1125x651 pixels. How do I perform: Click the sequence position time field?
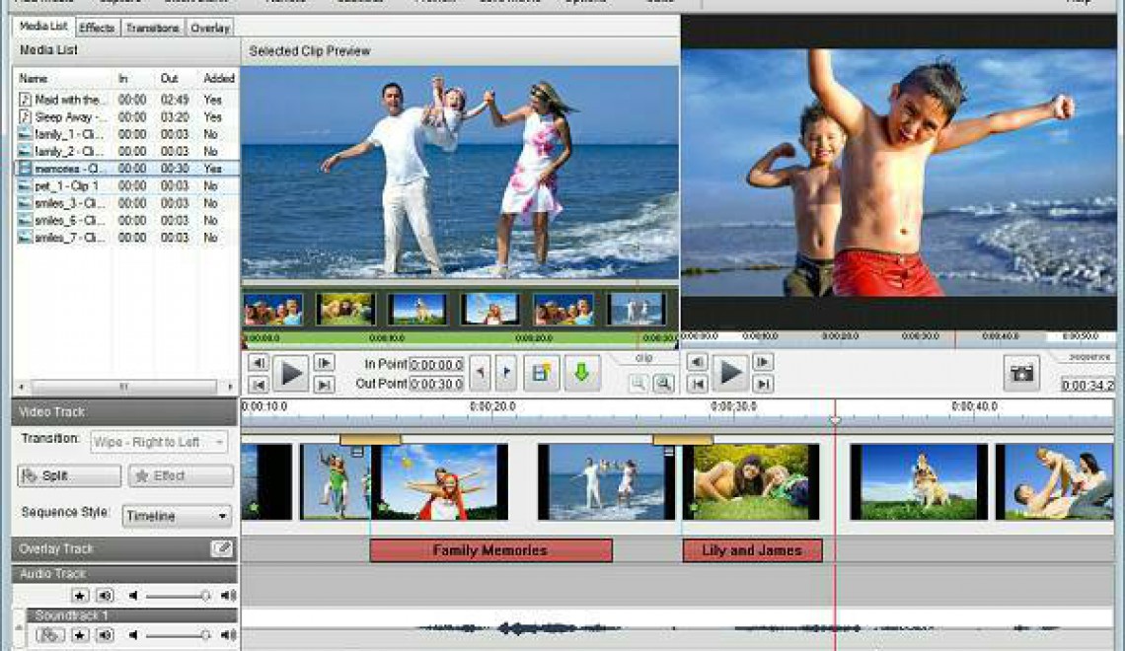(x=1087, y=385)
